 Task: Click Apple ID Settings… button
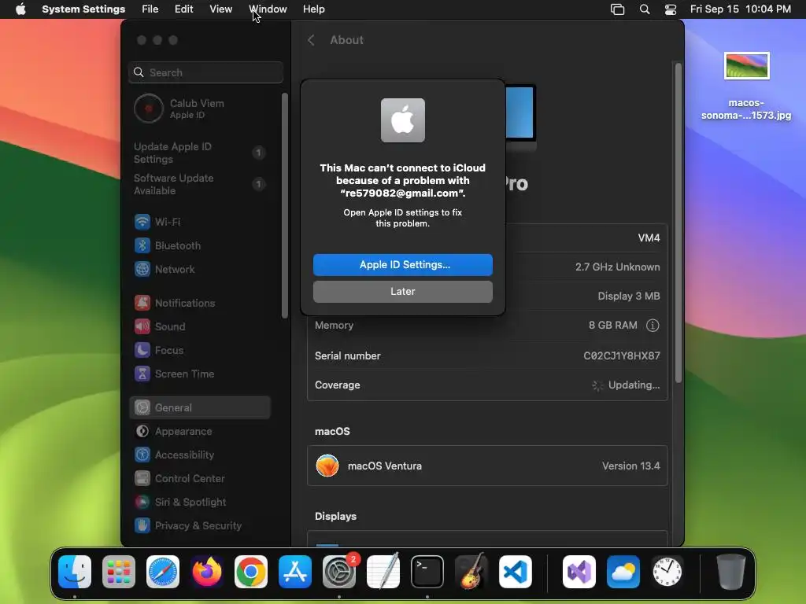(402, 265)
